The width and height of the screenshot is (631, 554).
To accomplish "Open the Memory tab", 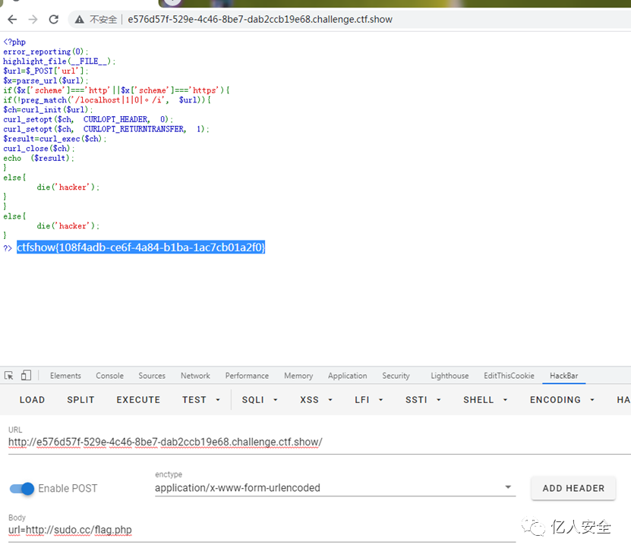I will (298, 376).
